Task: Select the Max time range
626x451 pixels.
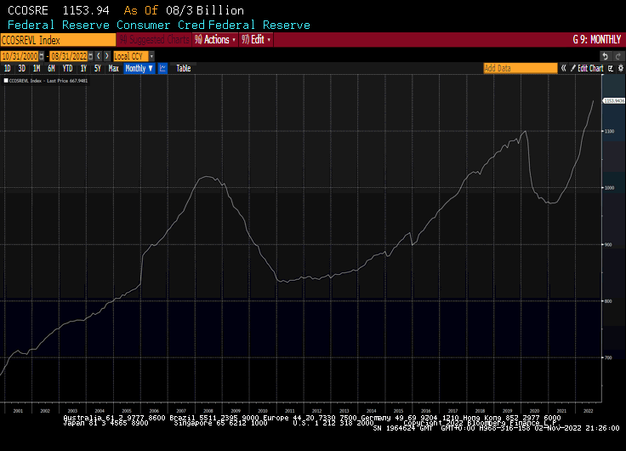Action: click(x=113, y=68)
